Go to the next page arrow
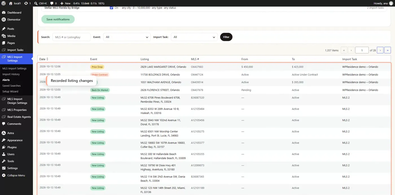This screenshot has height=195, width=395. [380, 50]
